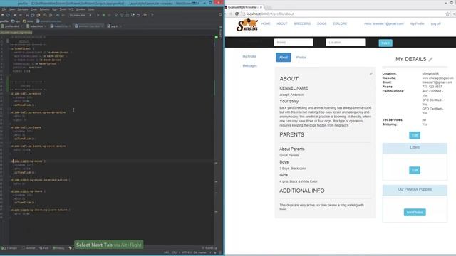This screenshot has height=256, width=456.
Task: Click the edit pencil in About panel
Action: point(370,74)
